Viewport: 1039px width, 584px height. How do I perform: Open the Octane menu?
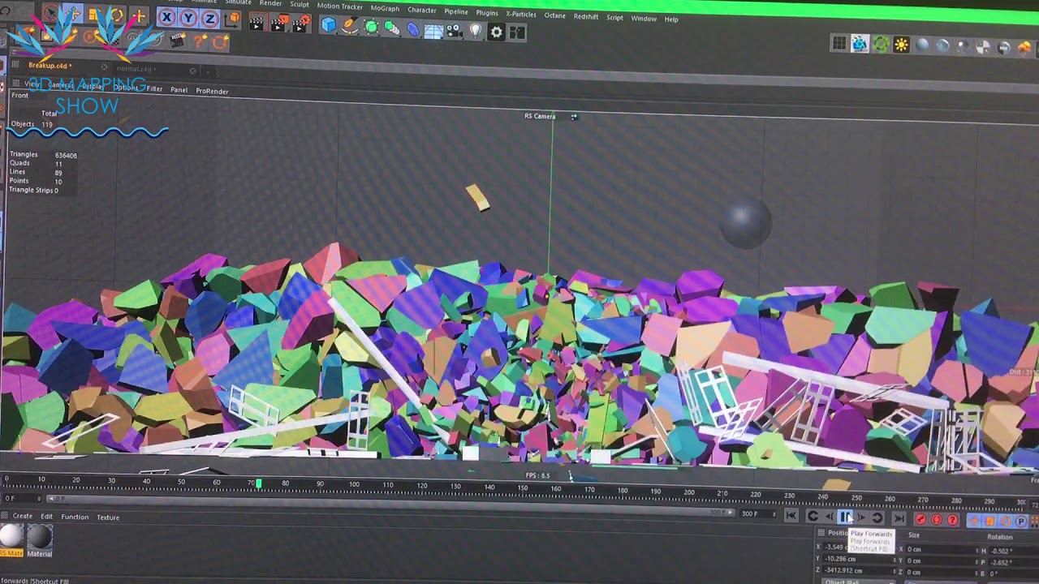555,15
